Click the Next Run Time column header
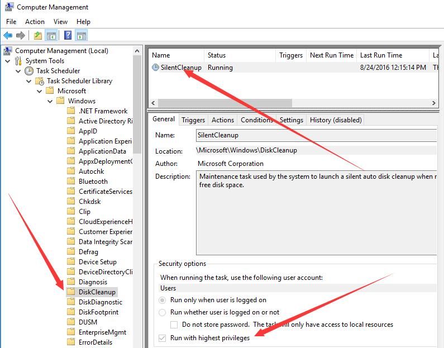The width and height of the screenshot is (444, 348). tap(332, 55)
